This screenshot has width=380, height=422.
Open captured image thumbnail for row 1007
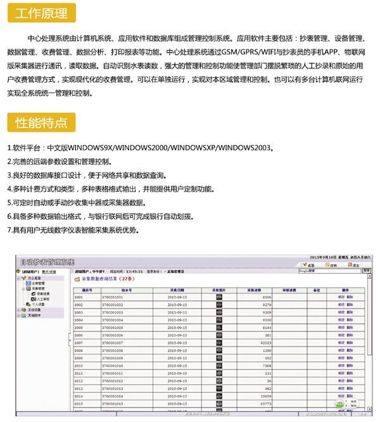point(219,343)
